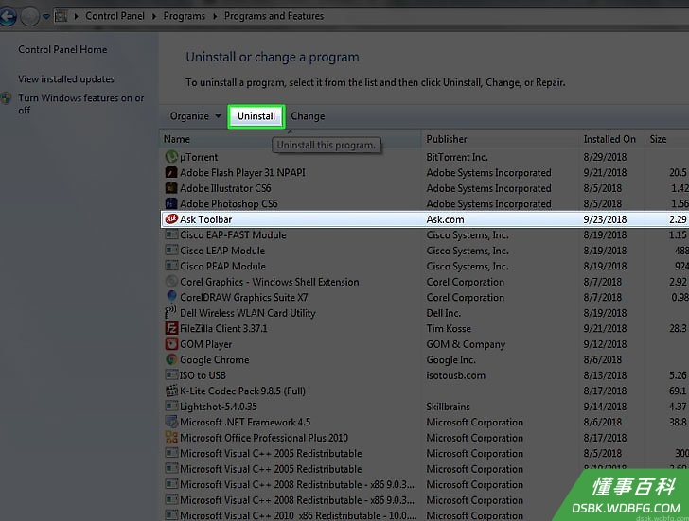This screenshot has height=521, width=689.
Task: Click the µTorrent program icon
Action: coord(171,157)
